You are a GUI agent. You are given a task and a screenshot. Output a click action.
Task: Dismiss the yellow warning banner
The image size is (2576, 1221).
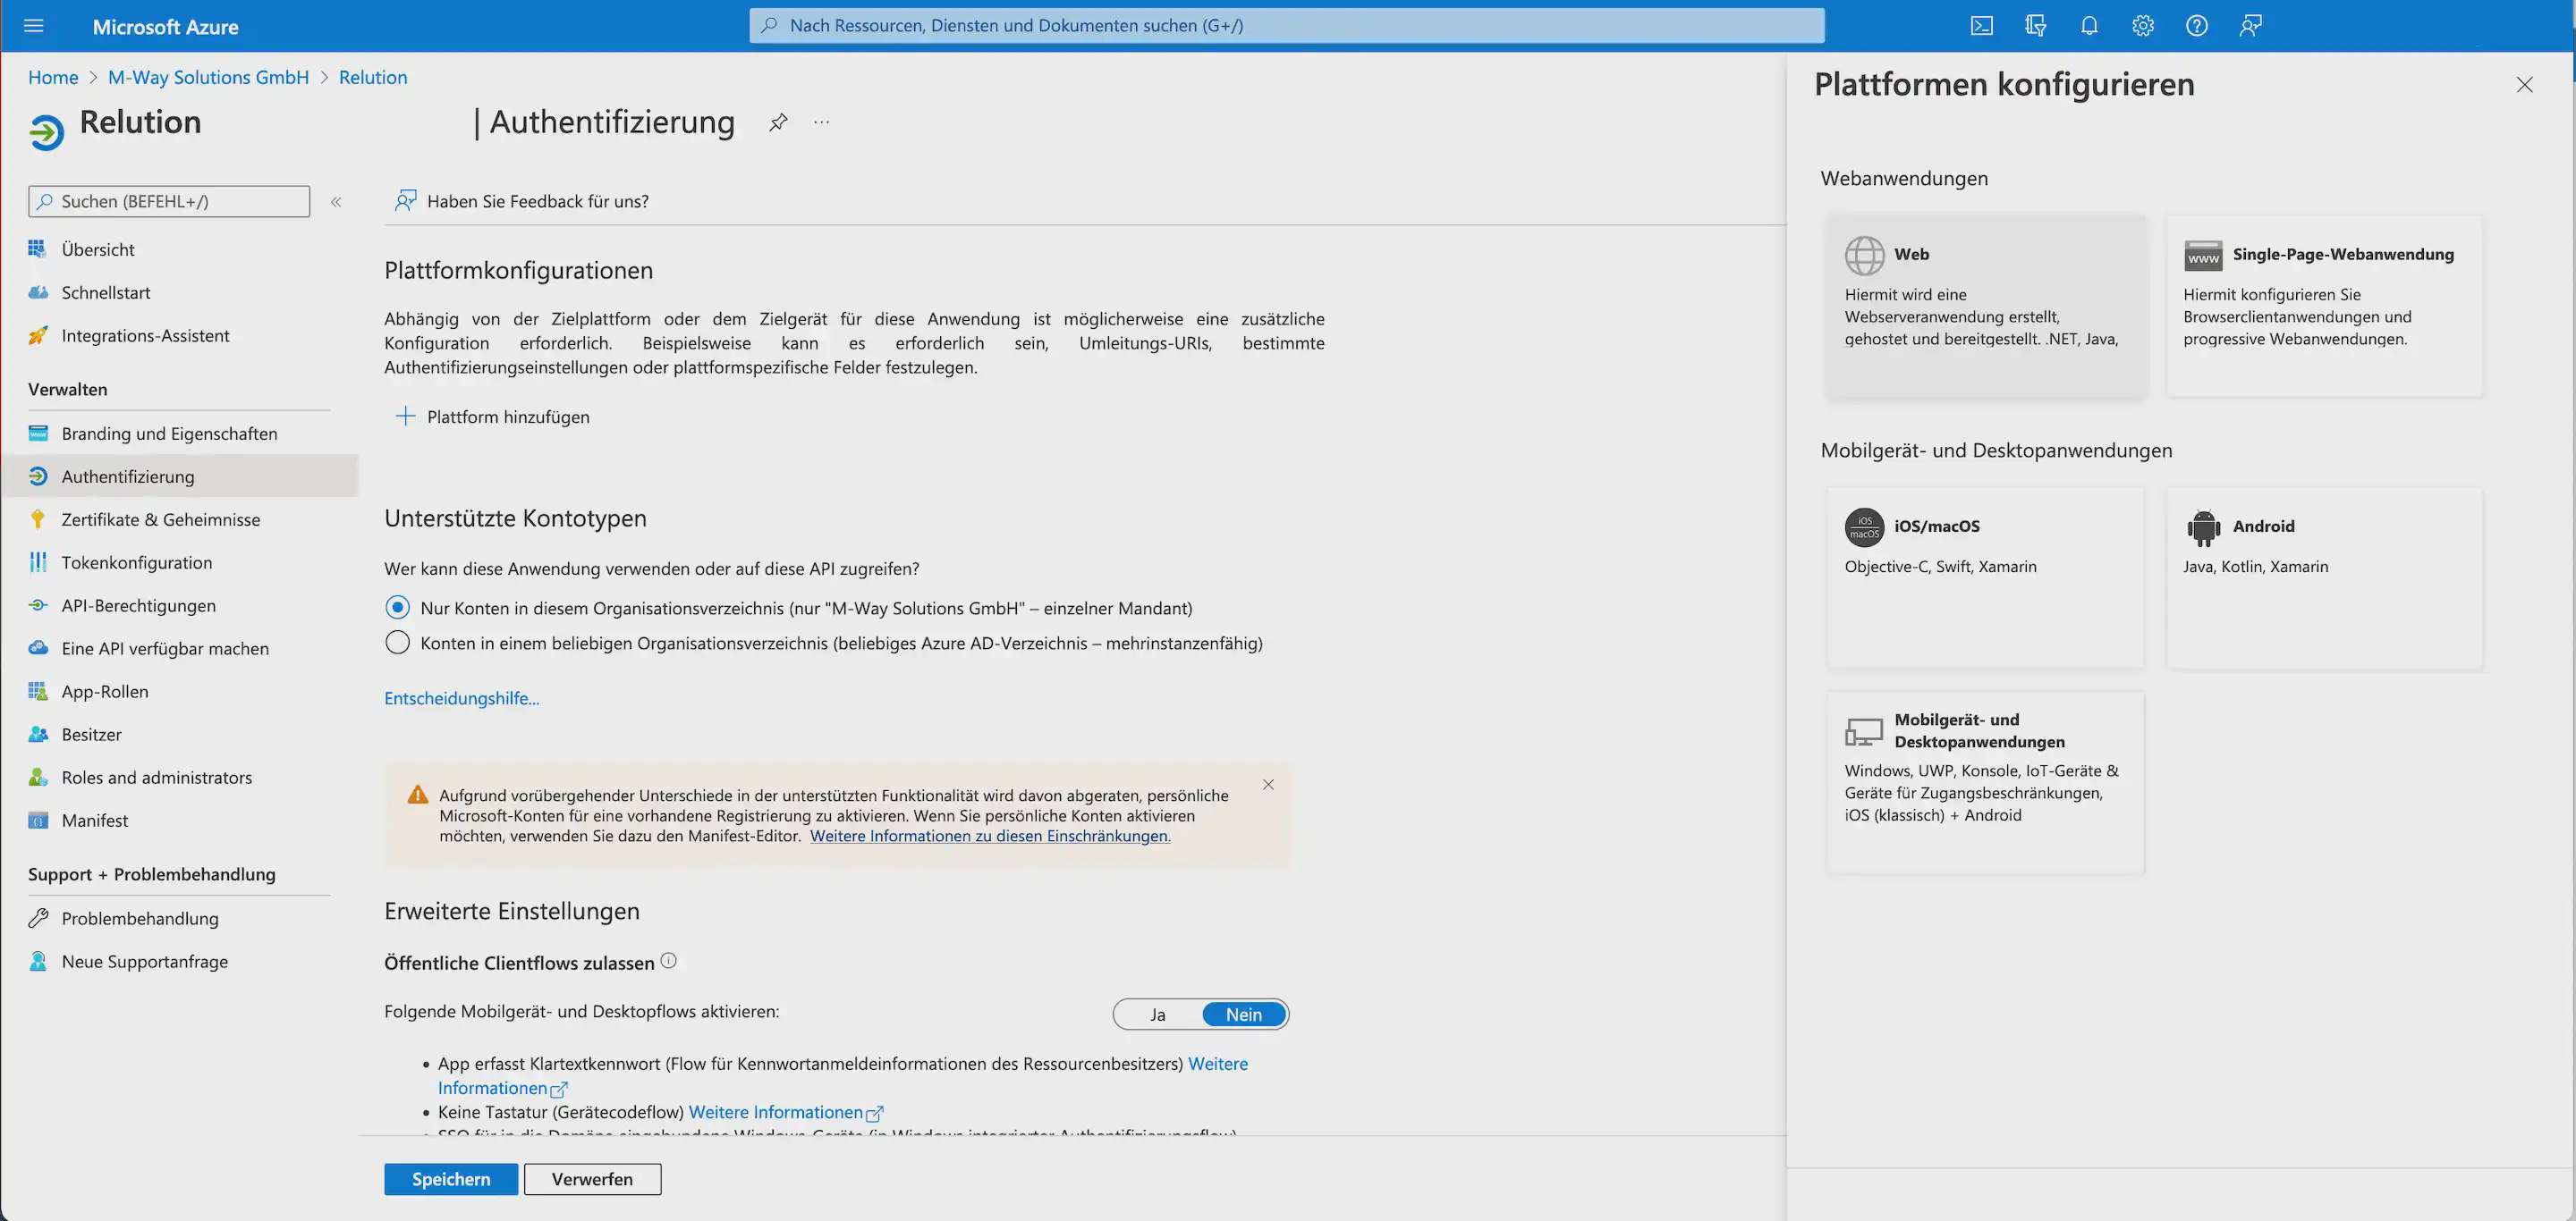1267,785
